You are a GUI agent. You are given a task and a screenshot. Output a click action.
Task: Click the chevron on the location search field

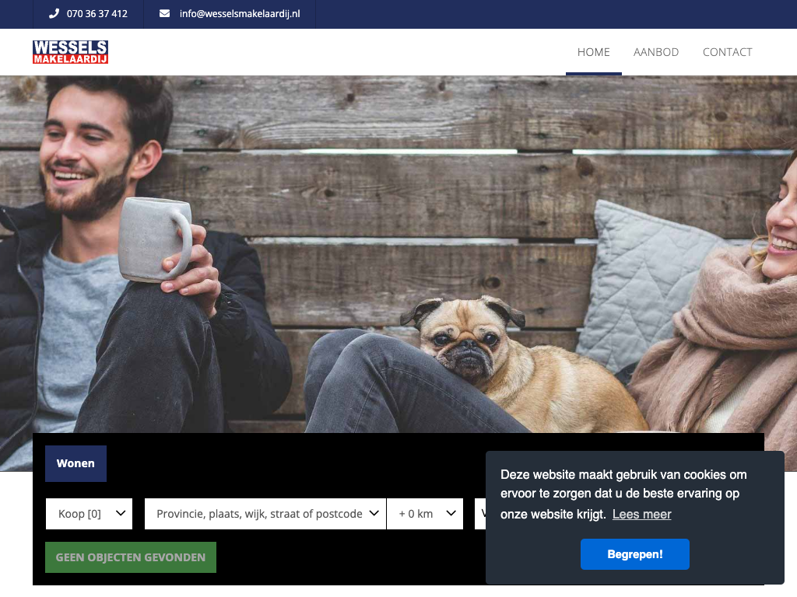[x=374, y=514]
